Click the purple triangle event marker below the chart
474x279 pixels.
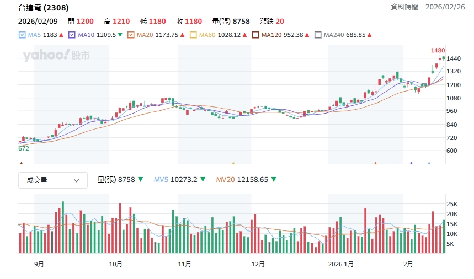(411, 163)
